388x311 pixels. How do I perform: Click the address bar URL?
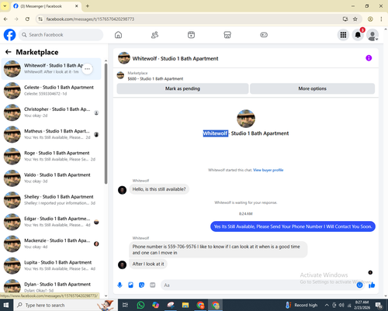click(90, 19)
